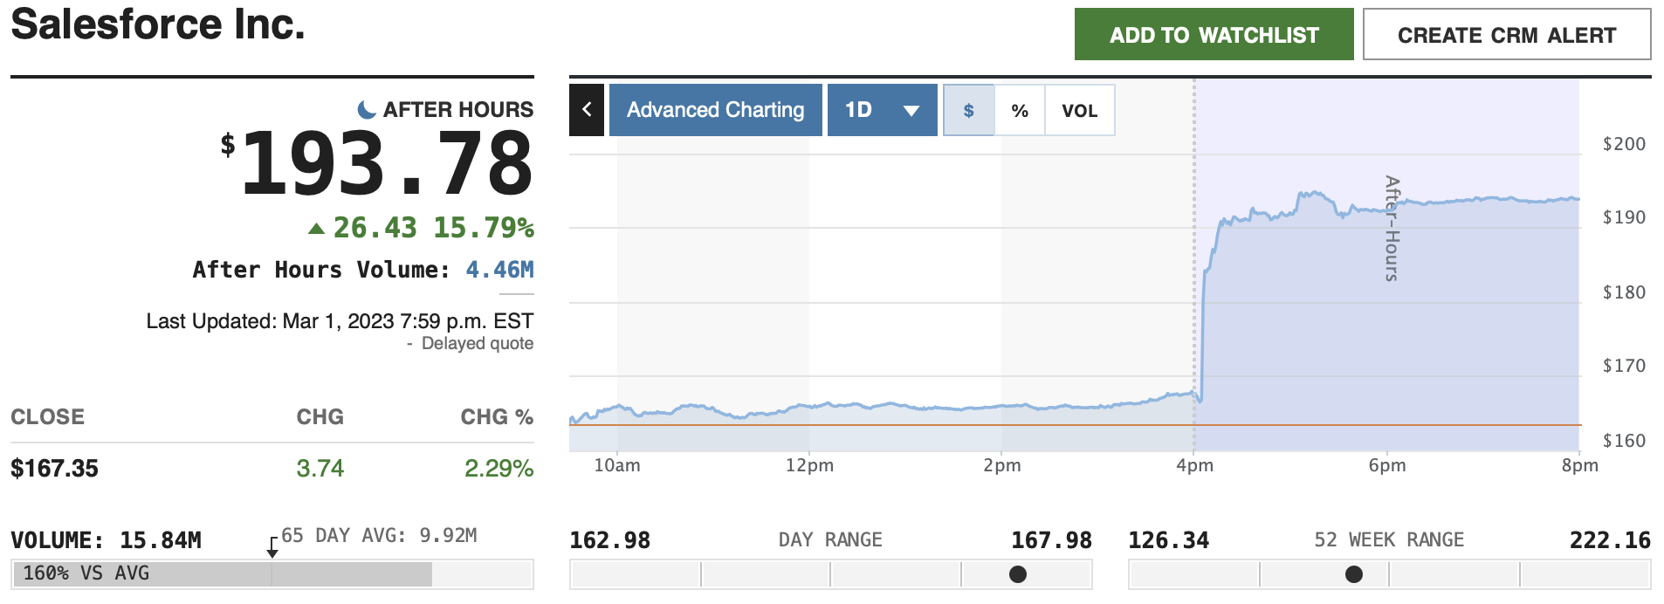Click the 65 day average arrow marker

(x=272, y=548)
